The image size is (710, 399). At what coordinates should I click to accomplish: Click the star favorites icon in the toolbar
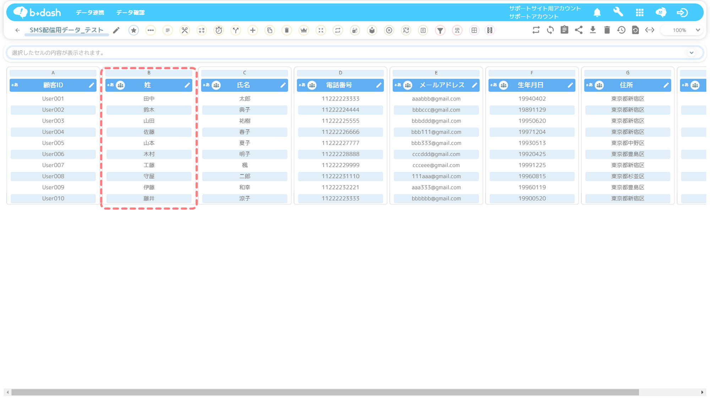tap(133, 31)
